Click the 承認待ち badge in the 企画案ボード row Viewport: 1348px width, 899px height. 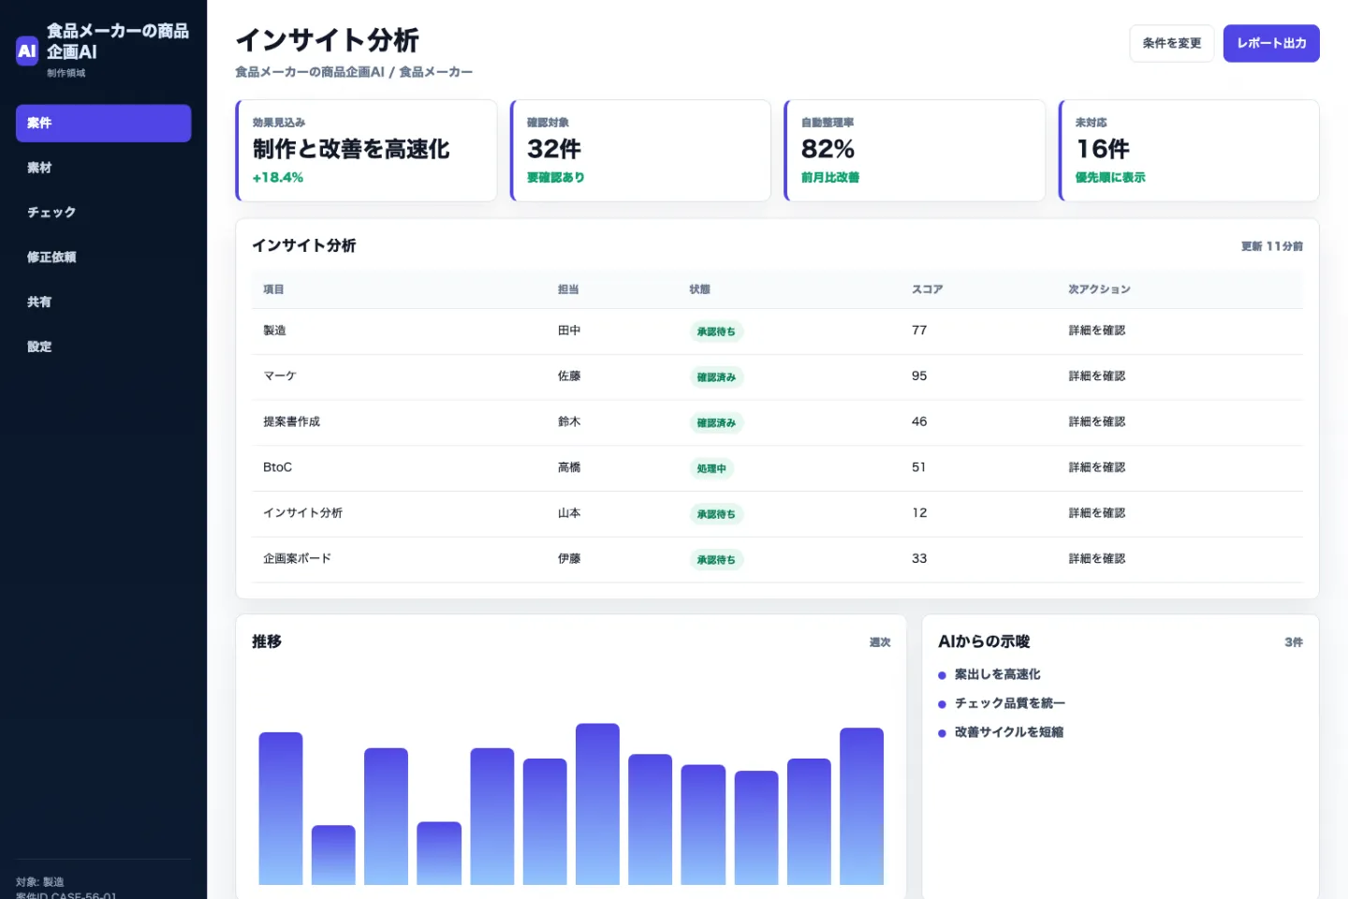(x=716, y=560)
